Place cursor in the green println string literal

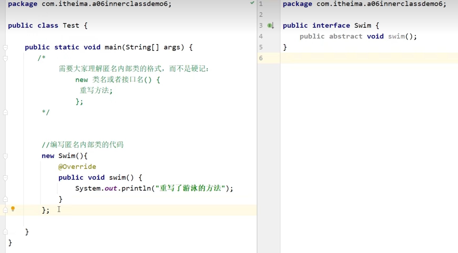(190, 188)
